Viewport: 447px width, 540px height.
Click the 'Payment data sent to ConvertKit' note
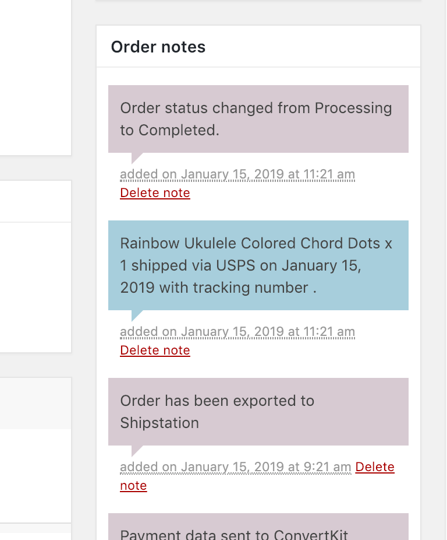234,532
